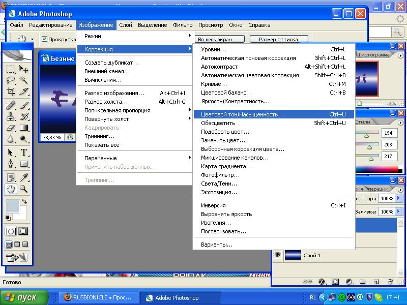407x305 pixels.
Task: Select the History Brush tool
Action: pos(23,117)
